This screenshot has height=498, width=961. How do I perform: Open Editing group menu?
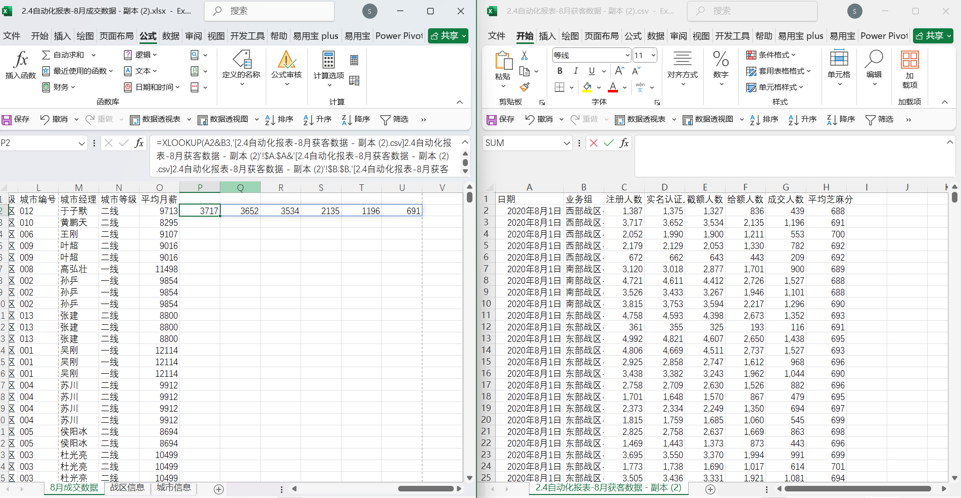(x=874, y=68)
